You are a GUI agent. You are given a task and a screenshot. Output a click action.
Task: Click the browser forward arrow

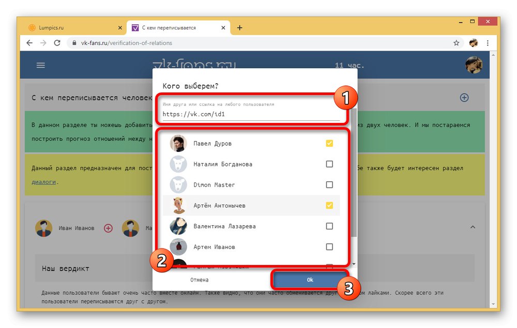[43, 43]
